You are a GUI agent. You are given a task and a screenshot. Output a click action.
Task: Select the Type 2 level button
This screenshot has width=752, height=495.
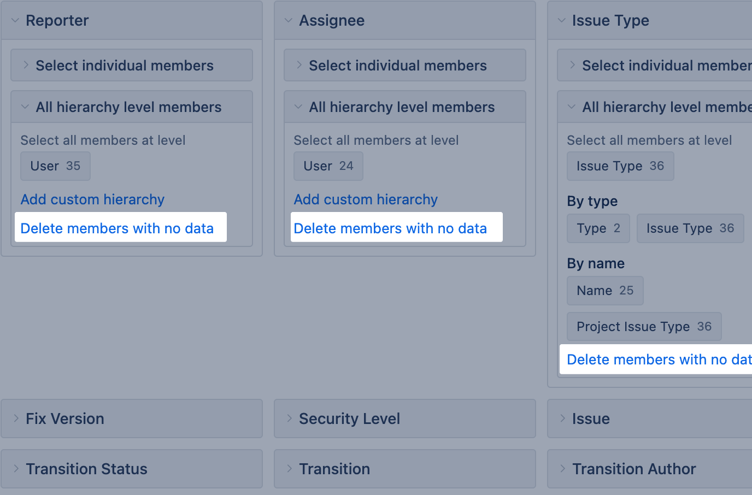tap(598, 228)
